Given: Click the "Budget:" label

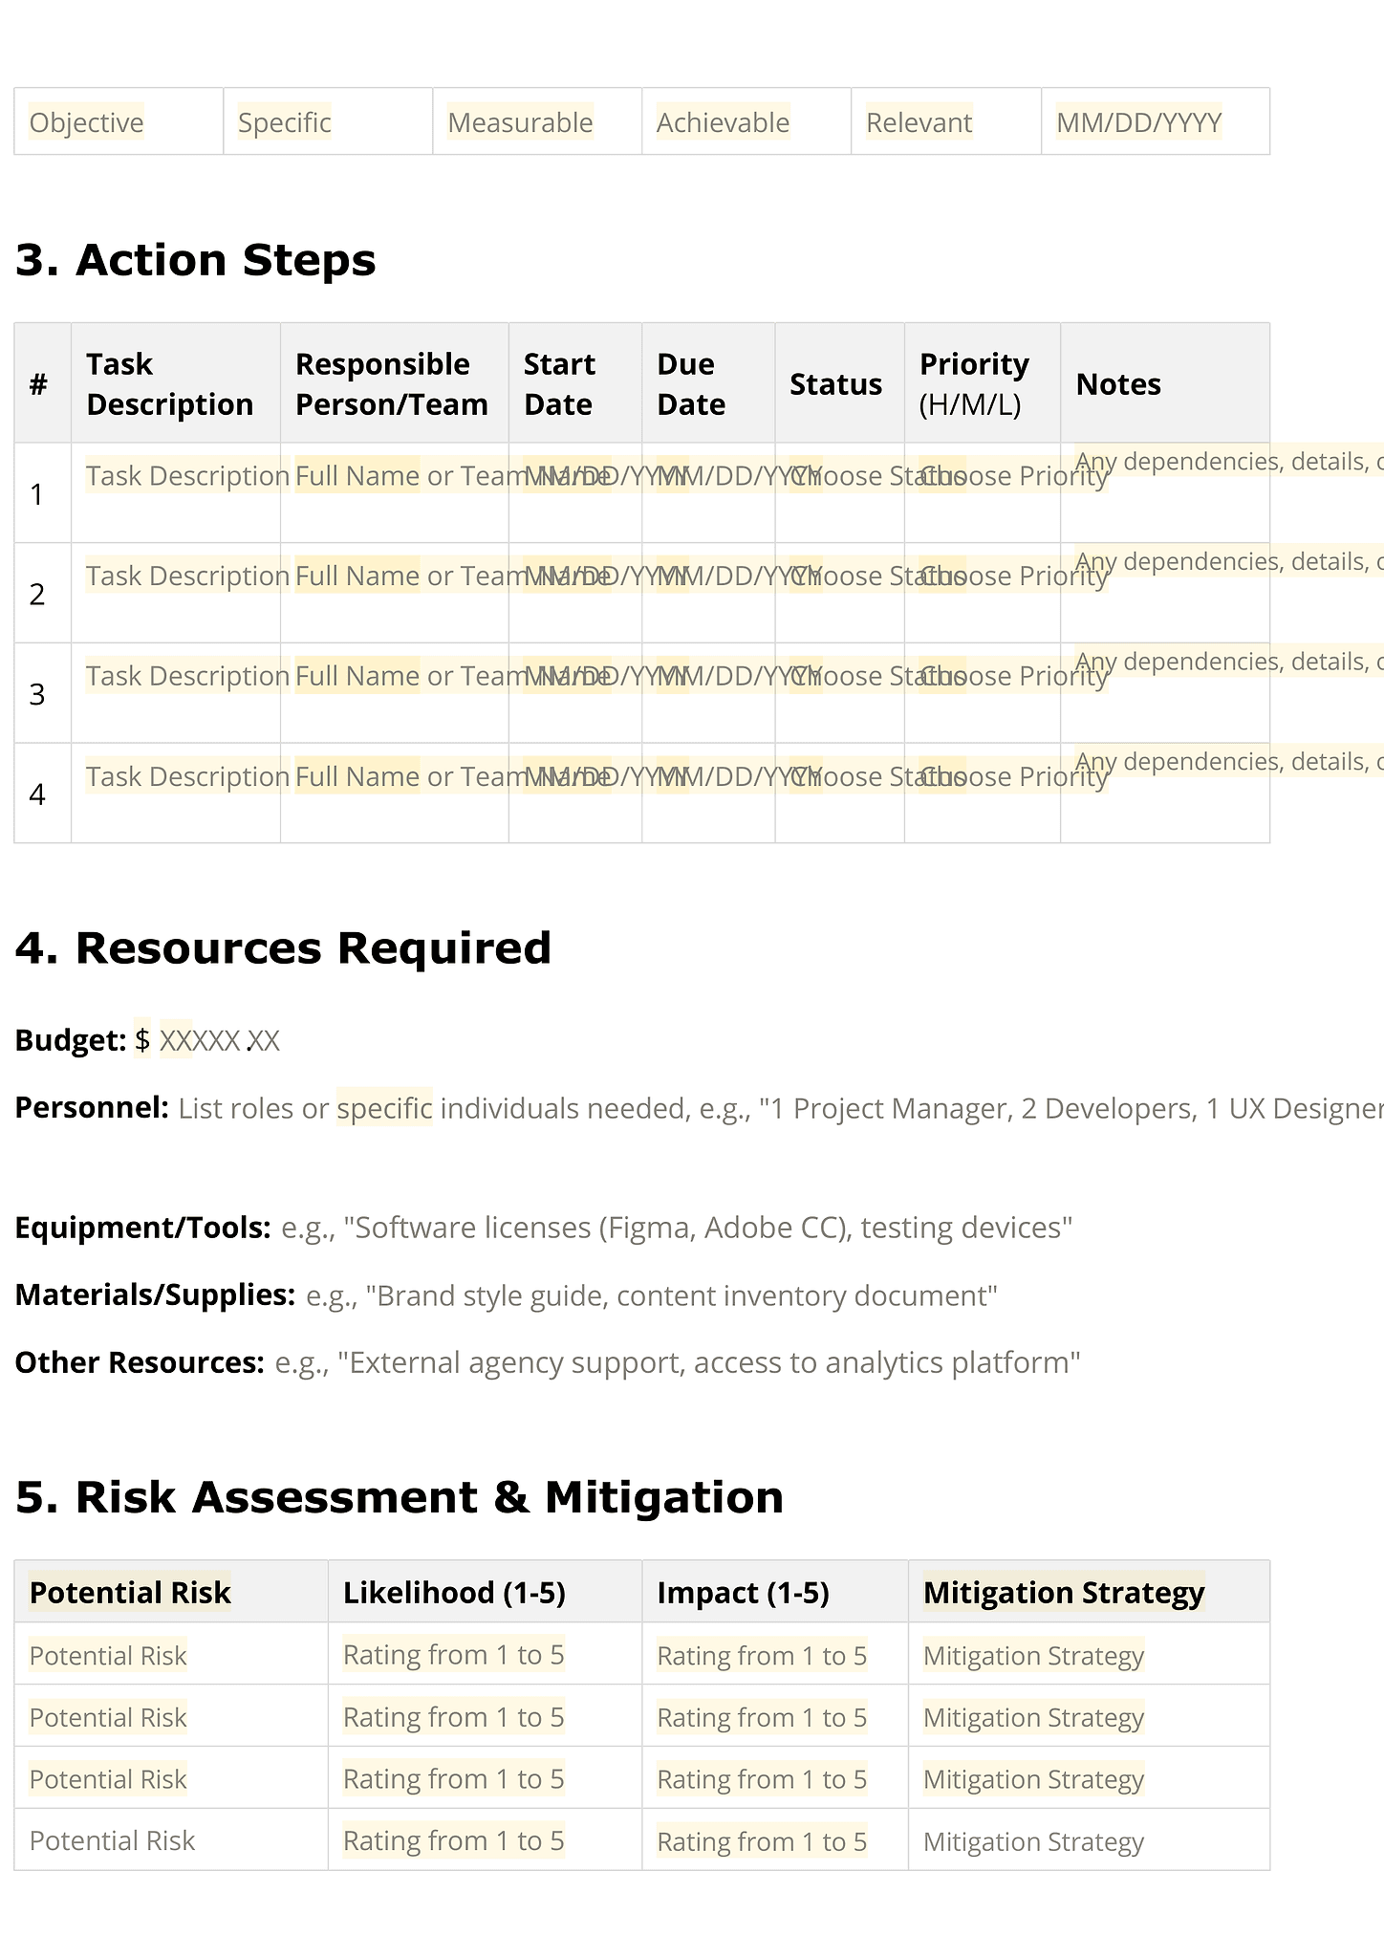Looking at the screenshot, I should pyautogui.click(x=71, y=1040).
